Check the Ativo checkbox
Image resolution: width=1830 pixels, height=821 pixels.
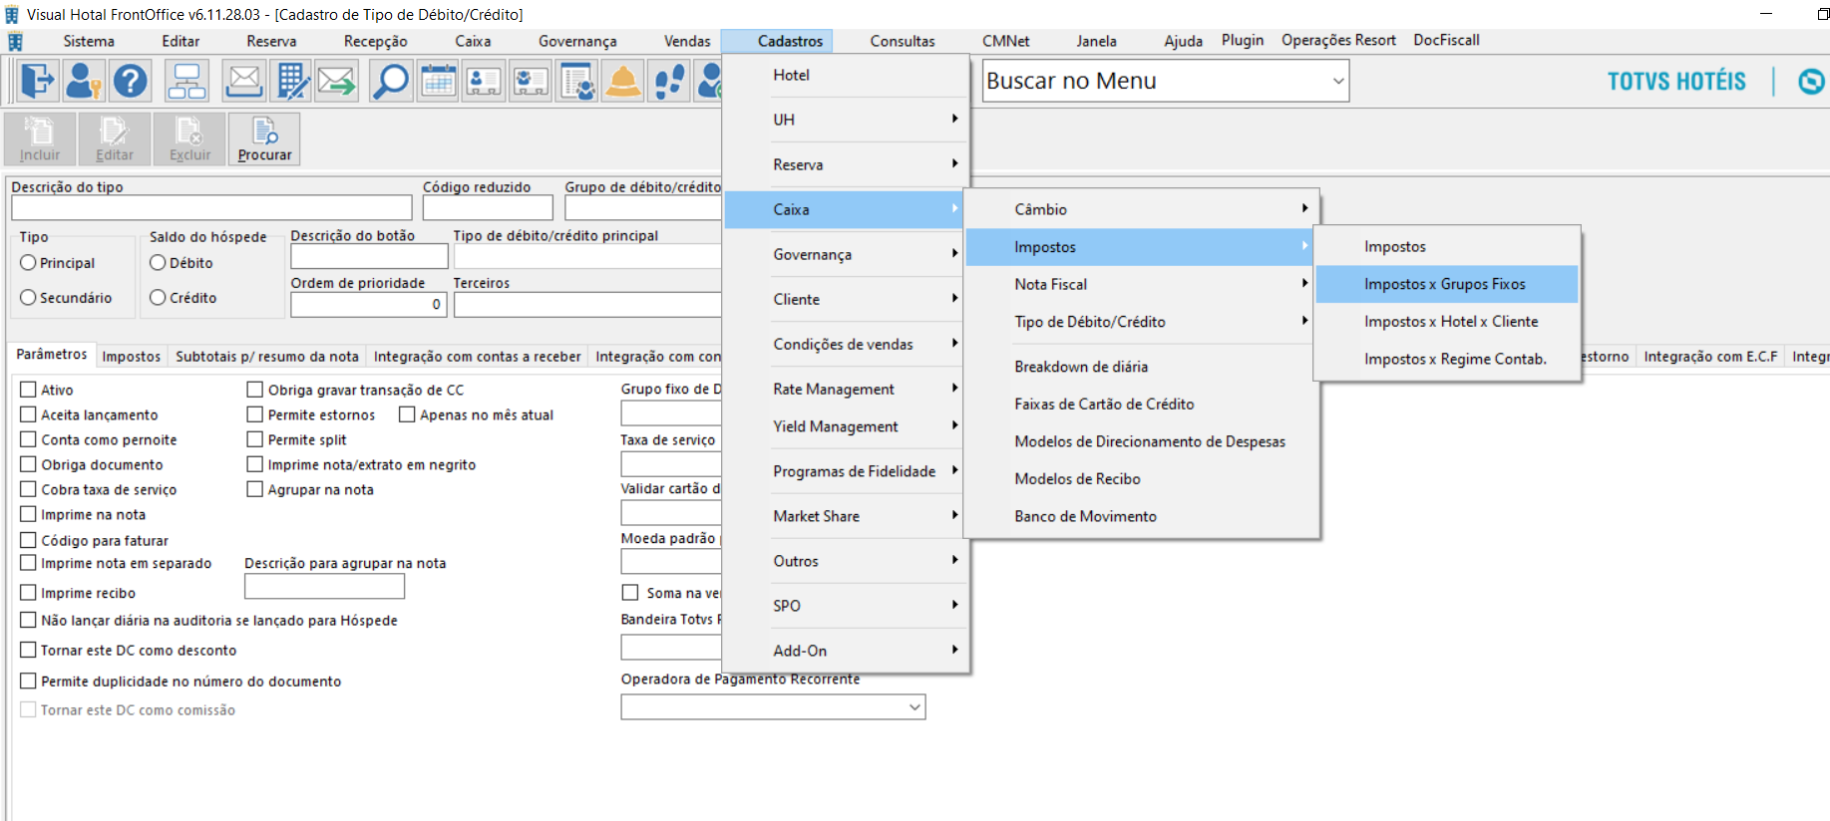pyautogui.click(x=28, y=390)
